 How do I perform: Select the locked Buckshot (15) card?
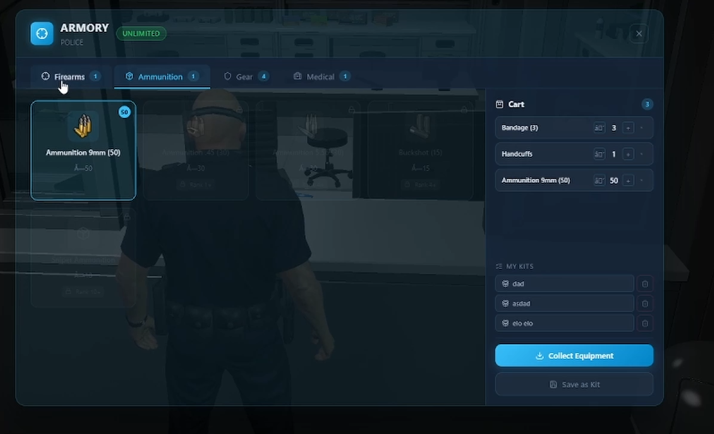(x=420, y=150)
